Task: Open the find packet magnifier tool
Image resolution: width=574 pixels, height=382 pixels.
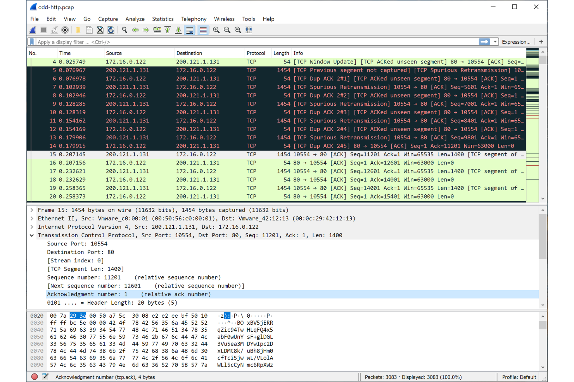Action: click(x=124, y=30)
